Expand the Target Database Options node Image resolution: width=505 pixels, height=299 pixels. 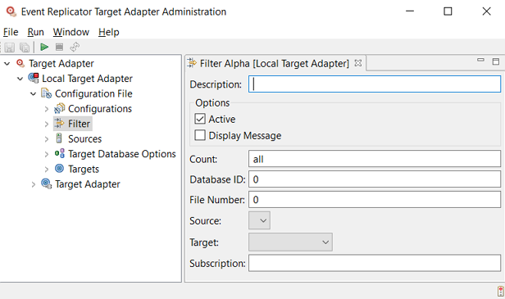pyautogui.click(x=47, y=154)
